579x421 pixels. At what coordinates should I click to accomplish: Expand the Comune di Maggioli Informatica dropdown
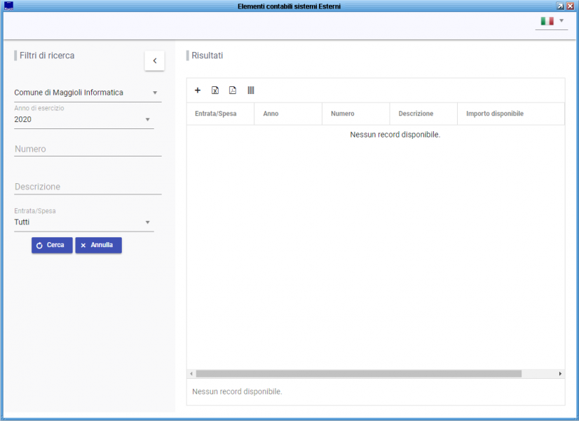[155, 93]
